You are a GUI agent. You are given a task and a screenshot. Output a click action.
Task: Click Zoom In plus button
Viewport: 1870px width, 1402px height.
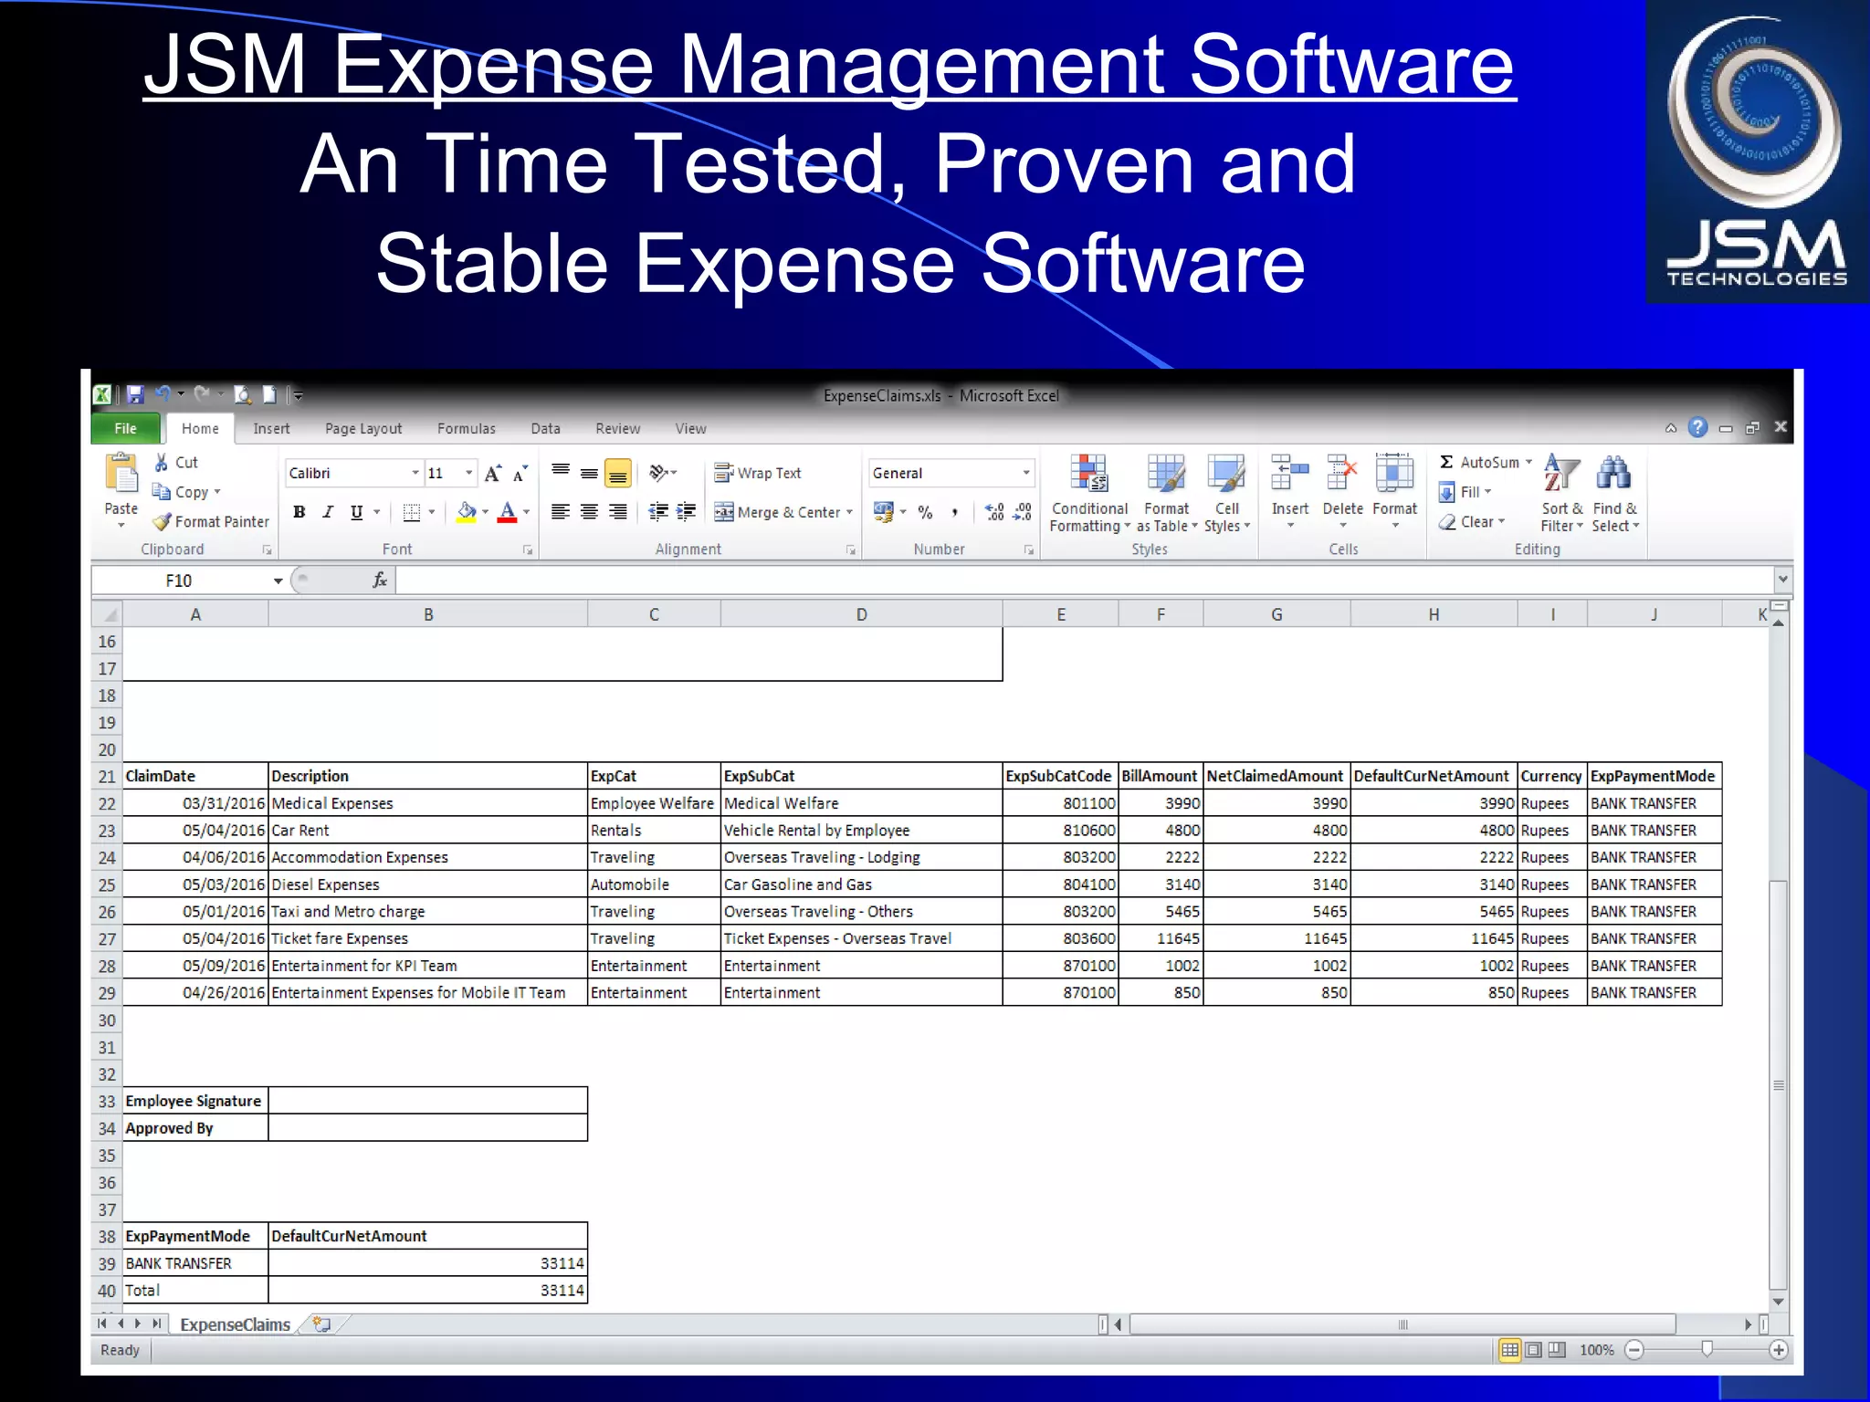[1779, 1350]
